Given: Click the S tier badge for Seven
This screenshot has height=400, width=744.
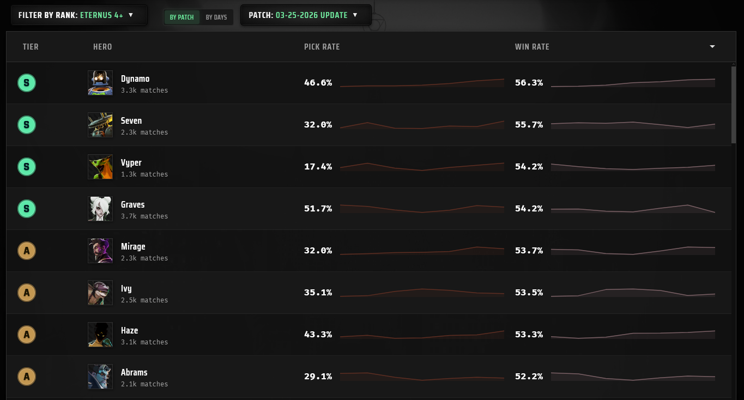Looking at the screenshot, I should [27, 125].
